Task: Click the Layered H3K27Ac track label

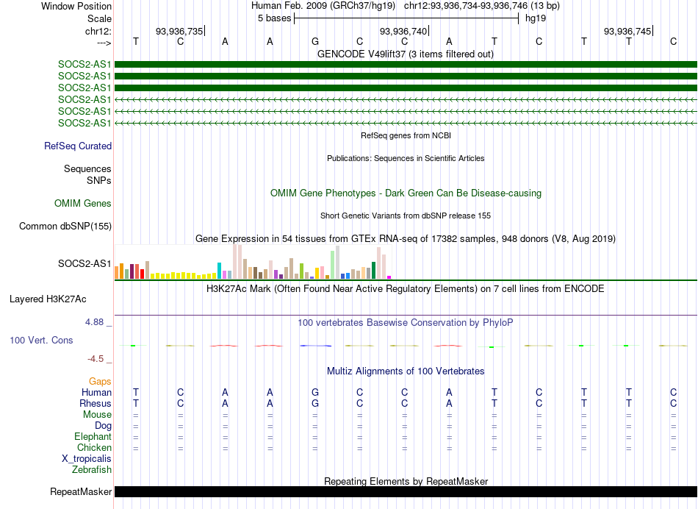Action: [48, 299]
